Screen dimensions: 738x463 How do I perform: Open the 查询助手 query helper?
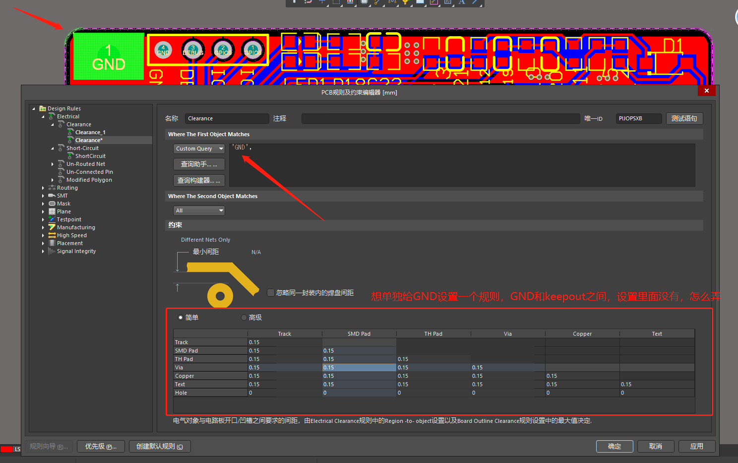point(199,164)
